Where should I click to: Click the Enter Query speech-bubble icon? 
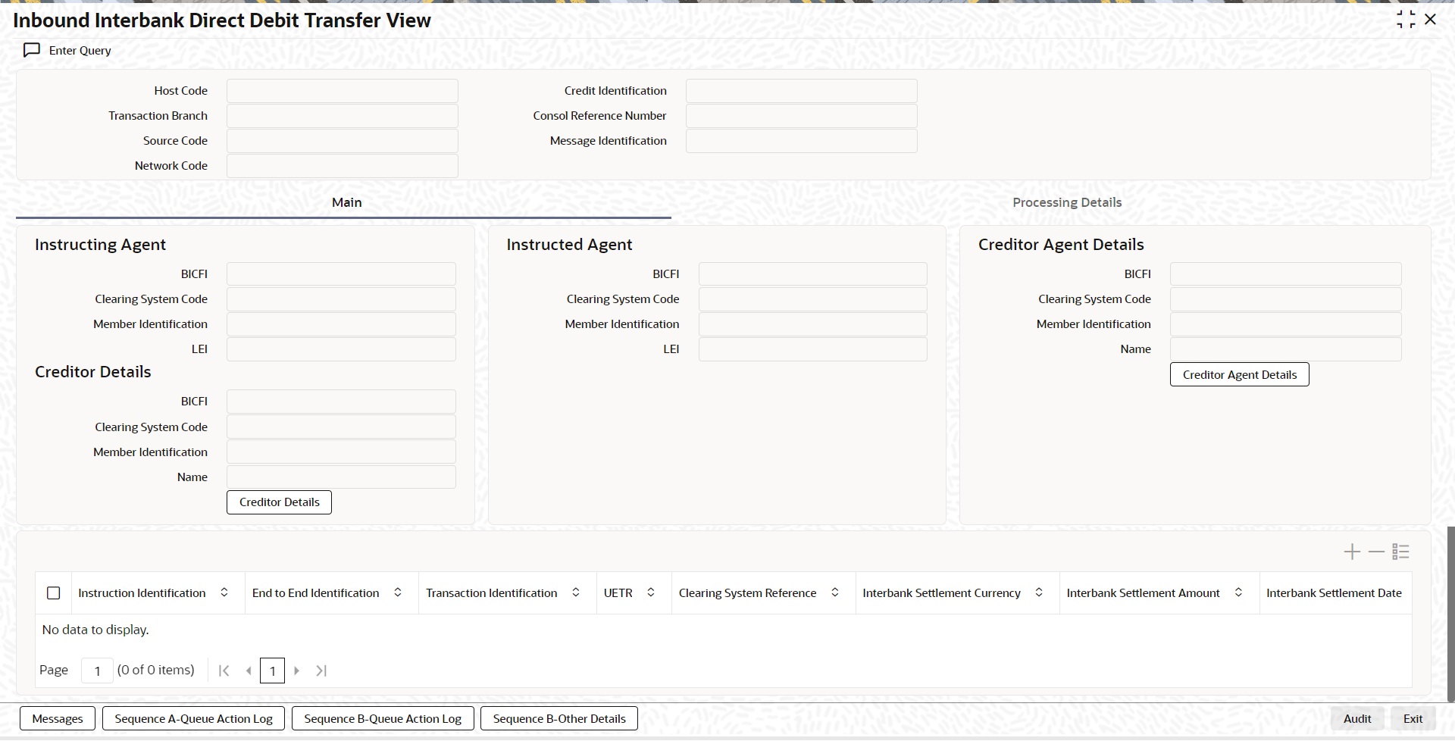pyautogui.click(x=32, y=50)
